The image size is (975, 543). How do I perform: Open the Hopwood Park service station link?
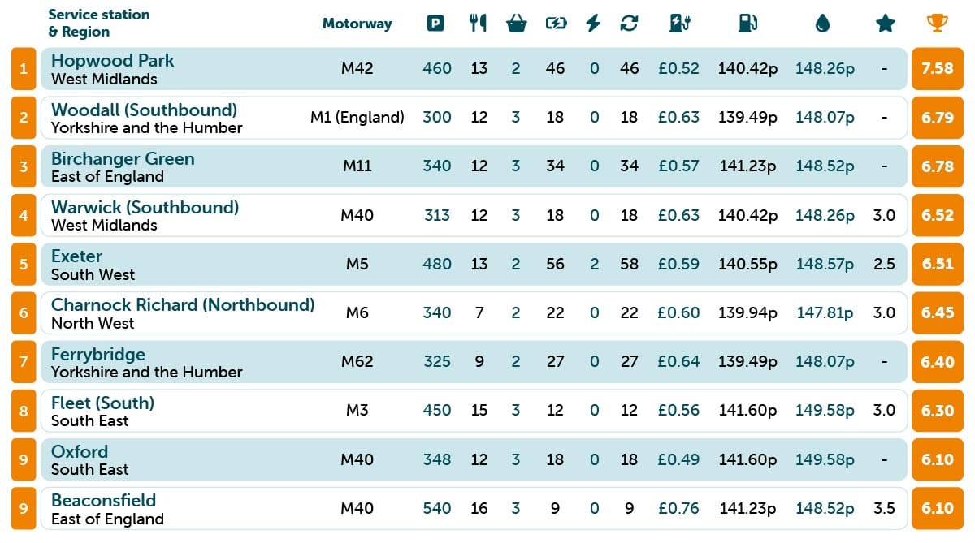112,61
